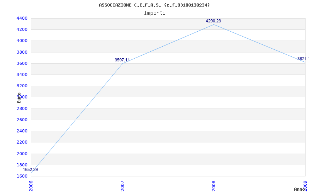Image resolution: width=309 pixels, height=193 pixels.
Task: Click the 1800 y-axis value
Action: [x=22, y=165]
